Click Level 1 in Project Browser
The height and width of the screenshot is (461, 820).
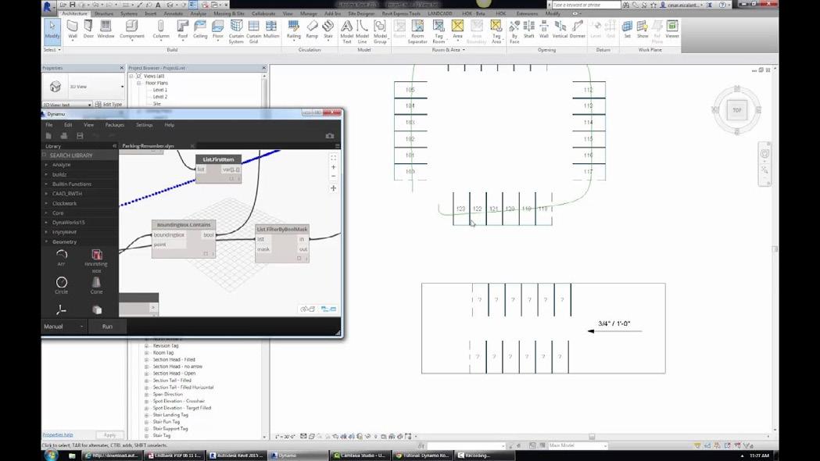(x=160, y=90)
